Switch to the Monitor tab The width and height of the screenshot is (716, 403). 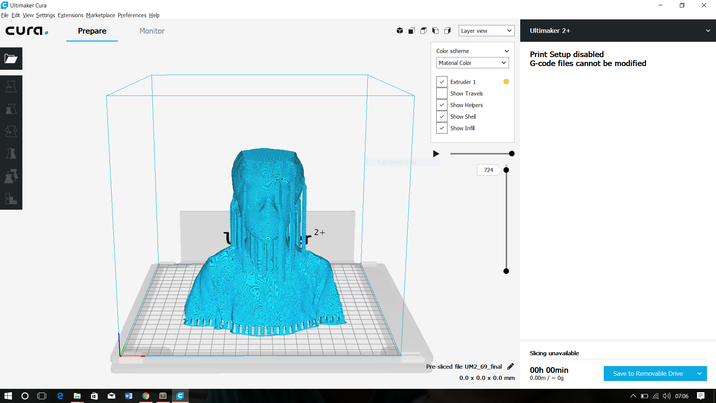click(x=152, y=31)
